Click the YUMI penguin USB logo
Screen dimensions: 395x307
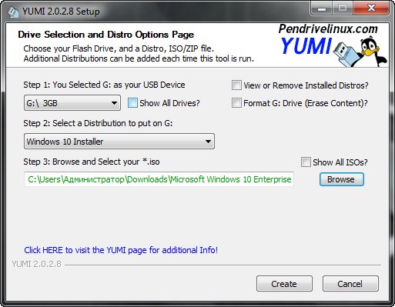360,52
